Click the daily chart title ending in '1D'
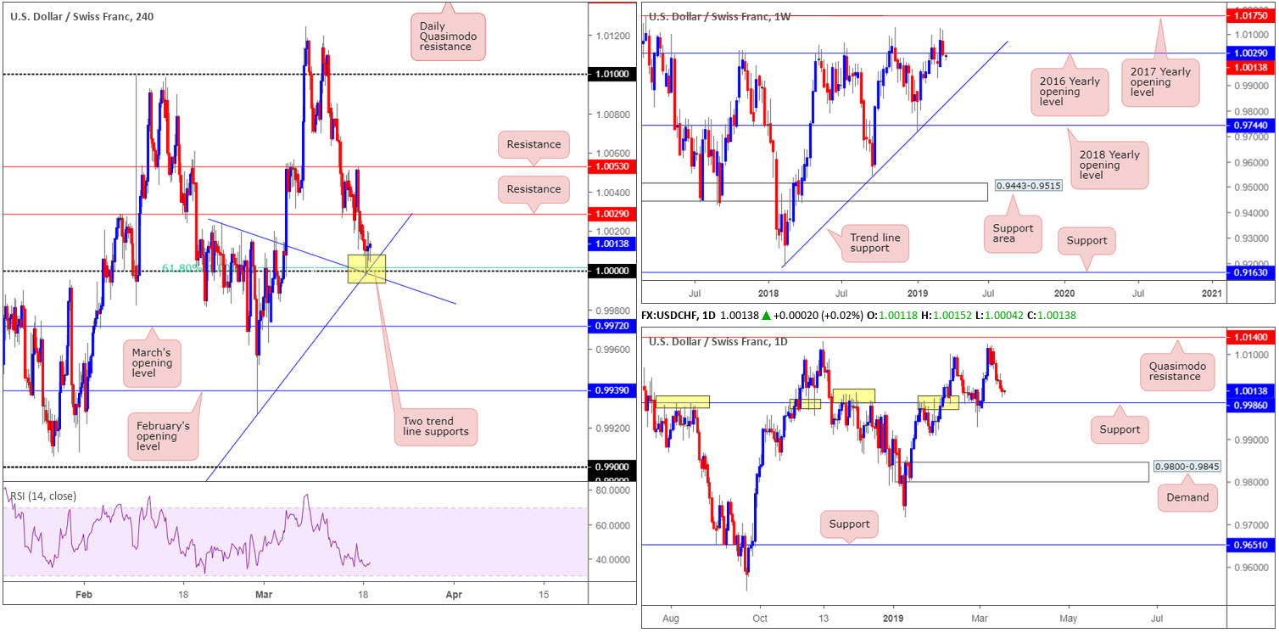1279x633 pixels. 719,341
